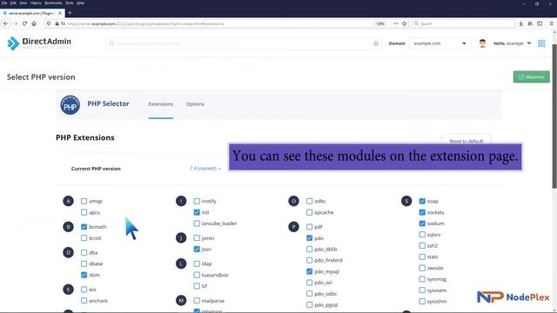Open the page actions three-dot menu
Viewport: 557px width, 313px height.
tap(396, 23)
